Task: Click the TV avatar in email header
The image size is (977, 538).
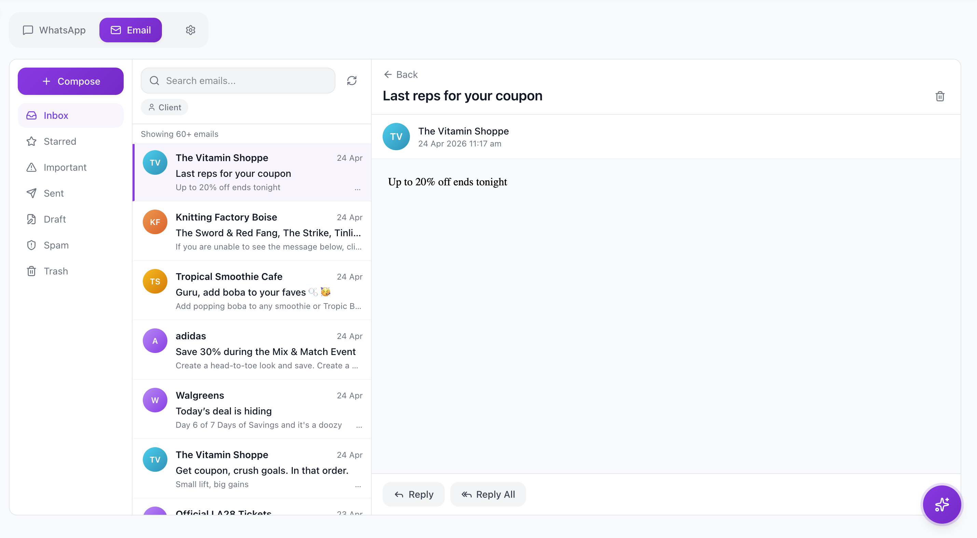Action: coord(396,137)
